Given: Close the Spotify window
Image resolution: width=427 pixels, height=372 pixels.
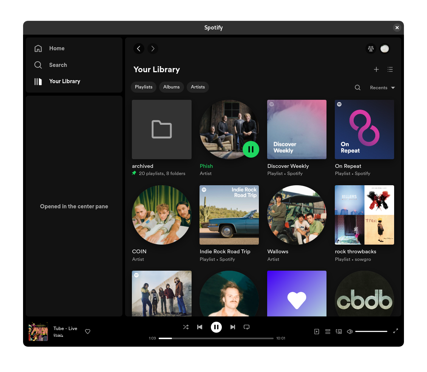Looking at the screenshot, I should (397, 28).
